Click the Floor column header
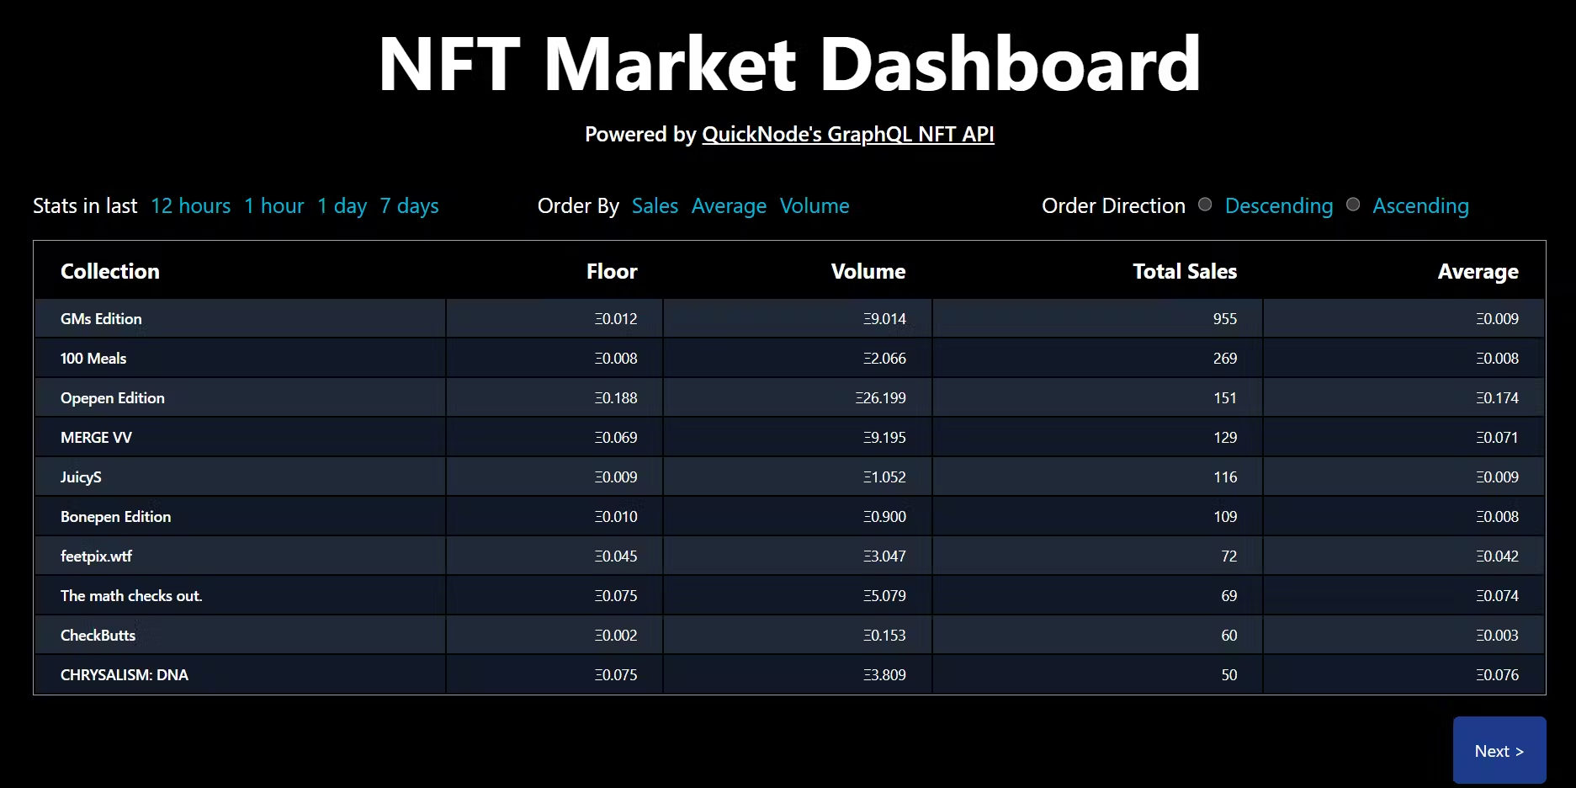 tap(612, 272)
